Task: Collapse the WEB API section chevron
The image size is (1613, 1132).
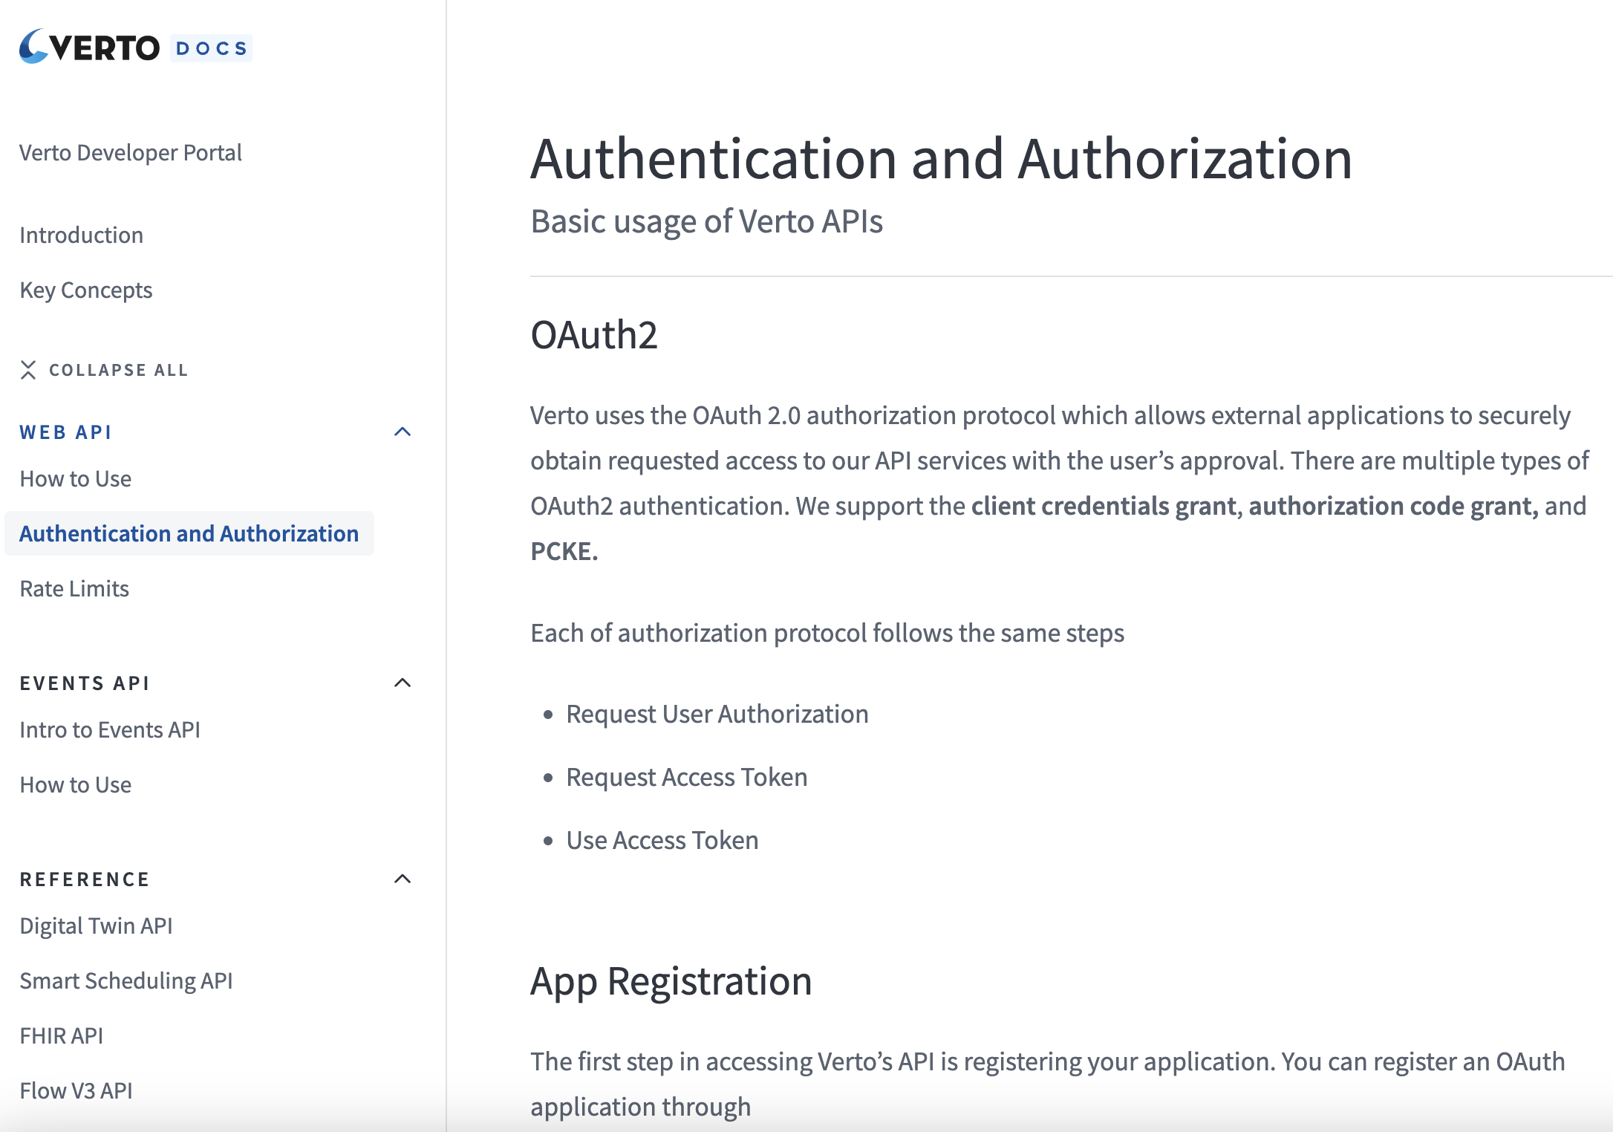Action: pos(403,432)
